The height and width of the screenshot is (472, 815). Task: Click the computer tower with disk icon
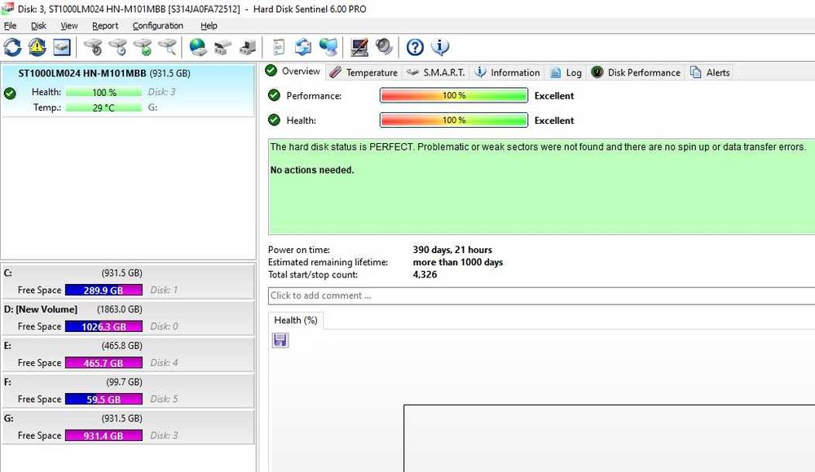click(x=248, y=47)
